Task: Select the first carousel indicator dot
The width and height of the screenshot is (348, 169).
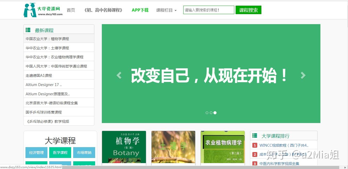Action: pyautogui.click(x=207, y=113)
